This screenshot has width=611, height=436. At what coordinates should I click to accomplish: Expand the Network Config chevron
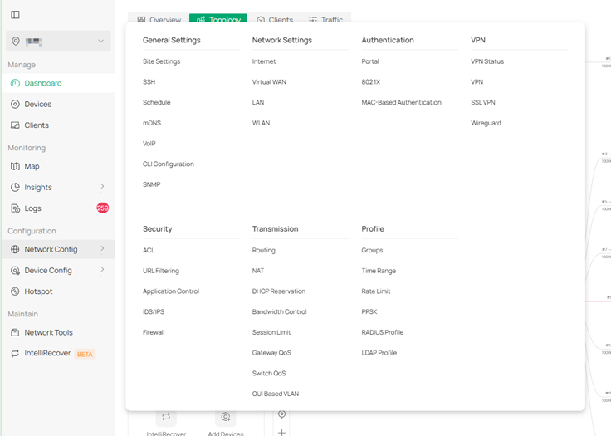[102, 249]
